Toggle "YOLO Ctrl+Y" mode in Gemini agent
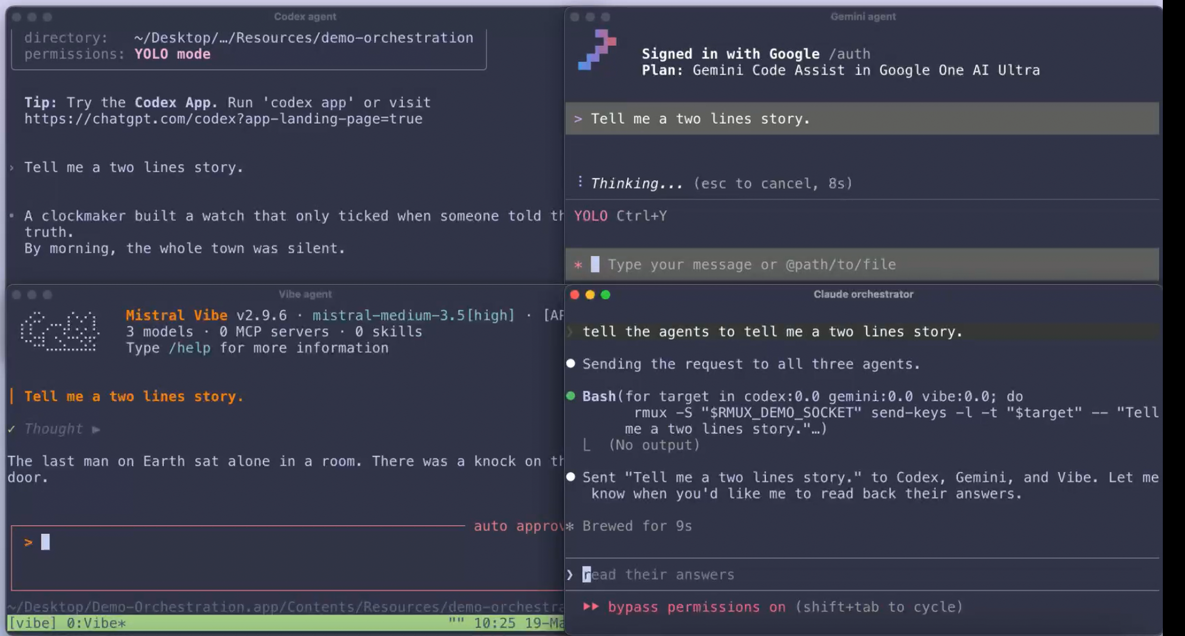Viewport: 1185px width, 636px height. click(x=620, y=216)
